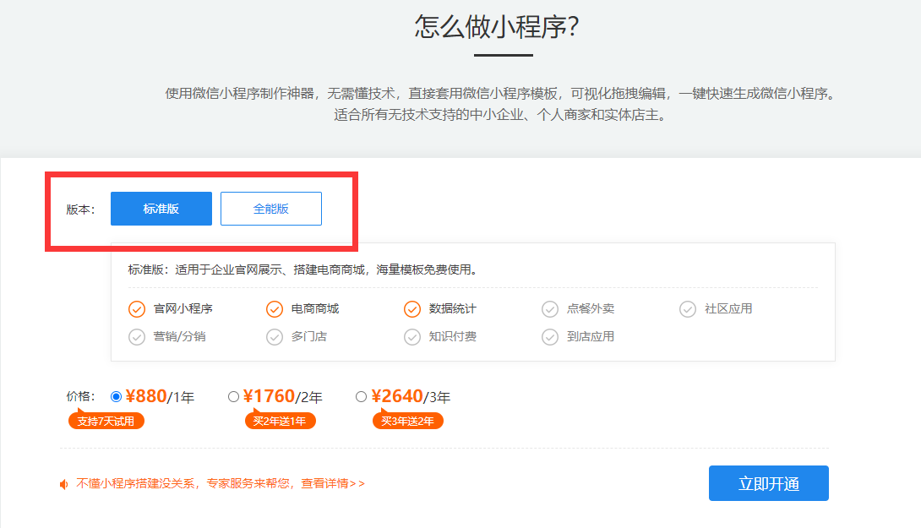Viewport: 921px width, 528px height.
Task: Click the orange speaker icon before the notice
Action: click(x=64, y=484)
